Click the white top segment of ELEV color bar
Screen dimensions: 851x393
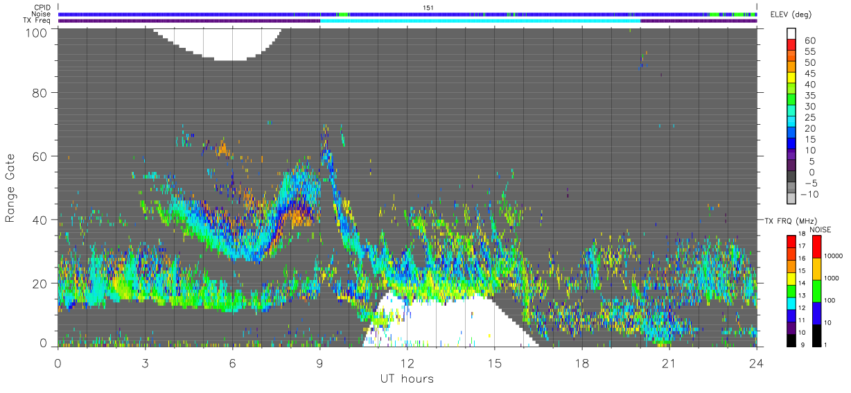(792, 35)
